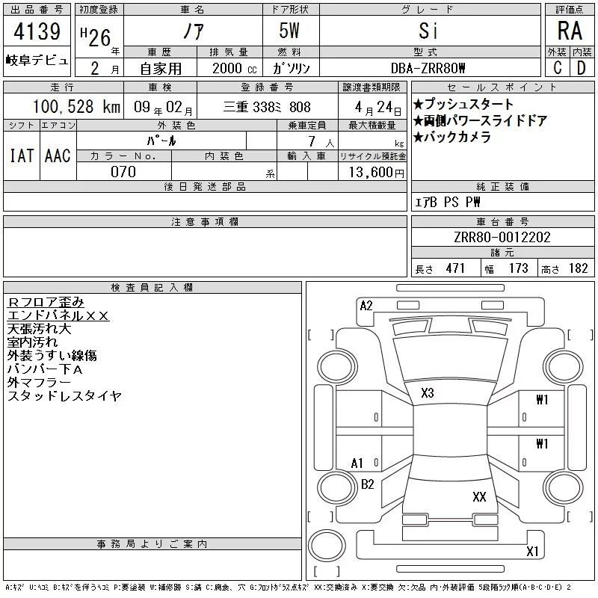Click the length value 471
598x598 pixels.
455,268
